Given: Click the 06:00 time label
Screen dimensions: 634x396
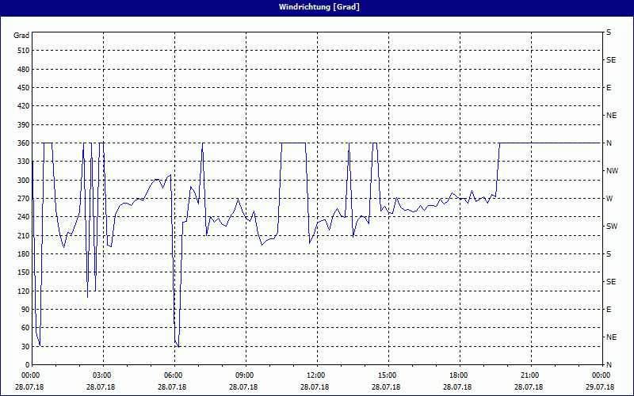Looking at the screenshot, I should pyautogui.click(x=173, y=375).
